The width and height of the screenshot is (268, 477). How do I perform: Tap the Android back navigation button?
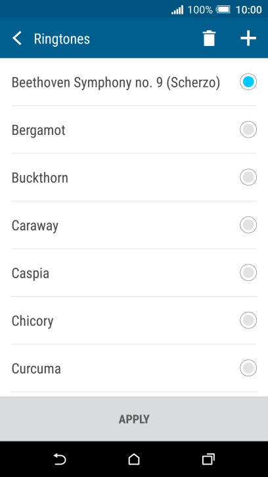pos(60,459)
